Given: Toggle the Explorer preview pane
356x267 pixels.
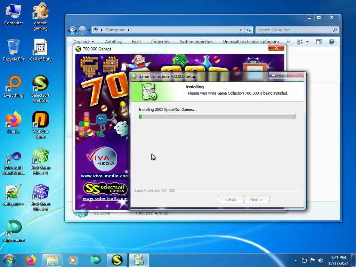Looking at the screenshot, I should 319,42.
